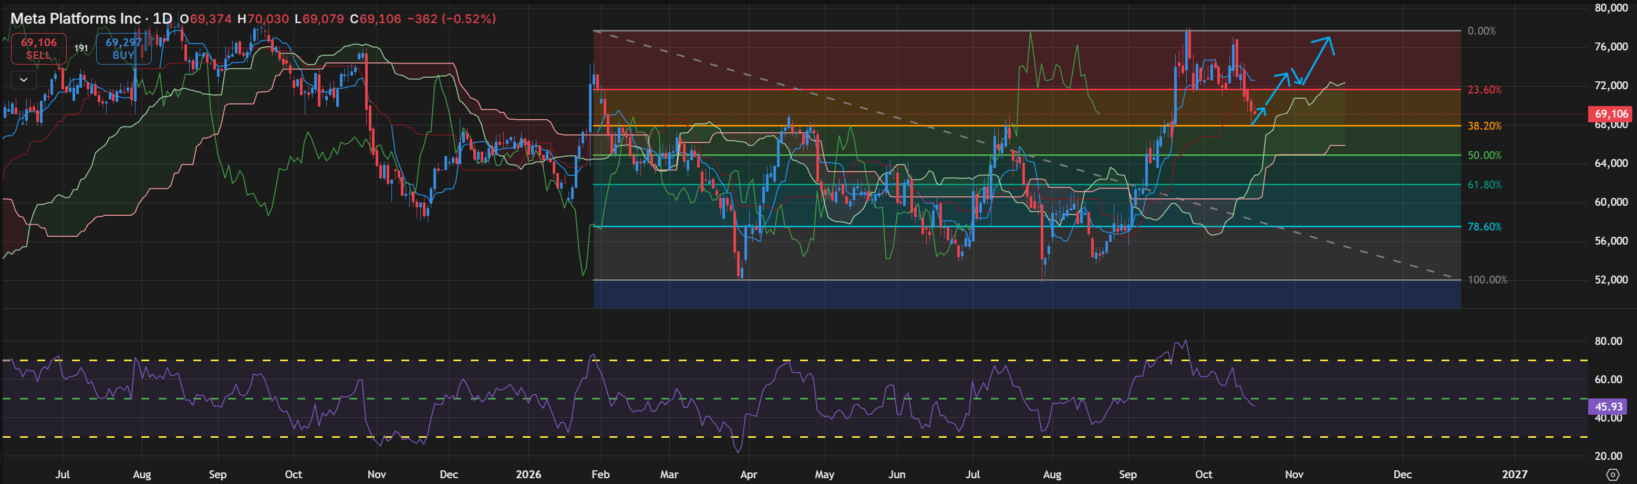This screenshot has width=1637, height=484.
Task: Click the L69,079 low price value
Action: pos(319,19)
